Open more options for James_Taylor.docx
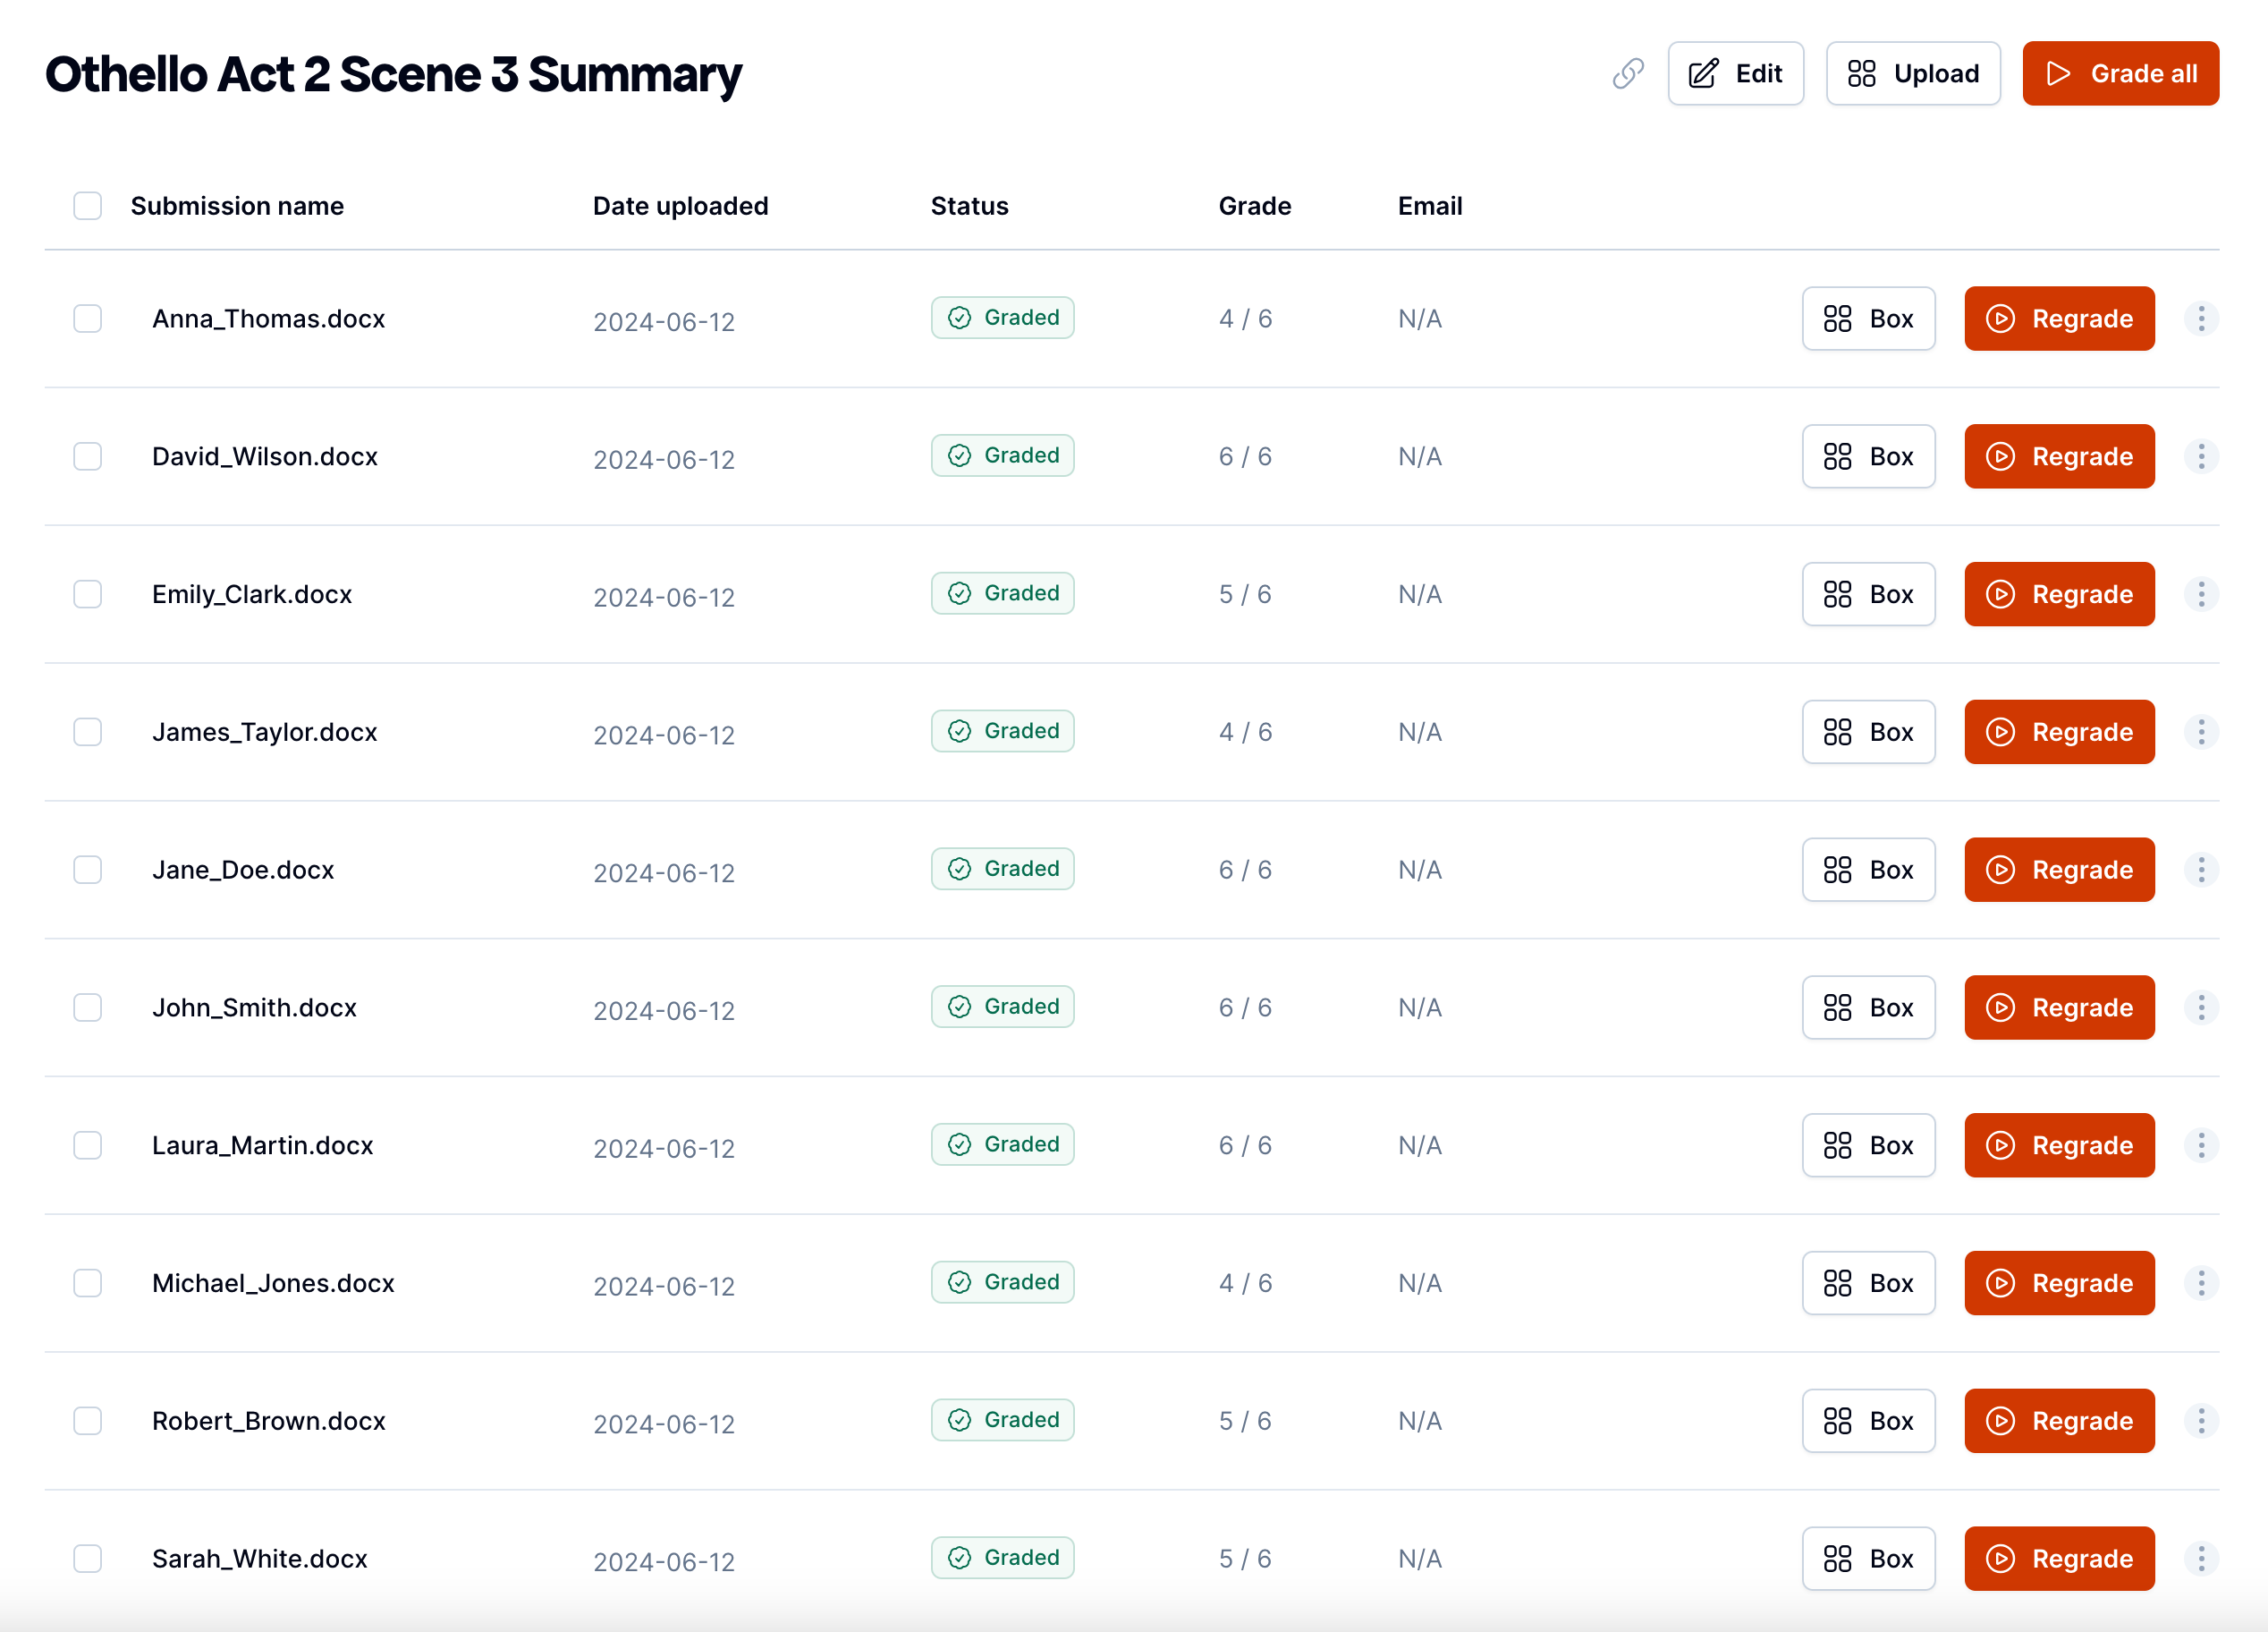 click(2200, 732)
